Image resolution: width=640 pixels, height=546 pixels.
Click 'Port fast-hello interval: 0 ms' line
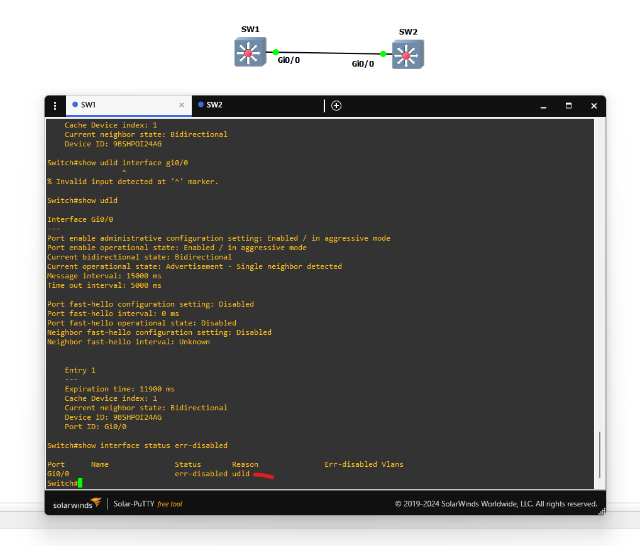tap(113, 314)
